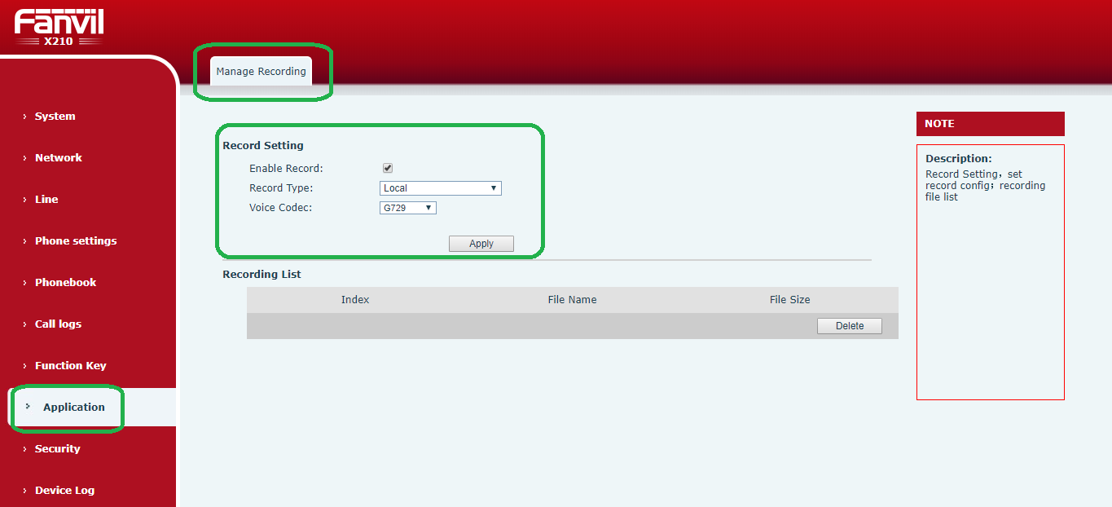Click the arrow next to Call logs
This screenshot has height=507, width=1112.
pyautogui.click(x=24, y=324)
